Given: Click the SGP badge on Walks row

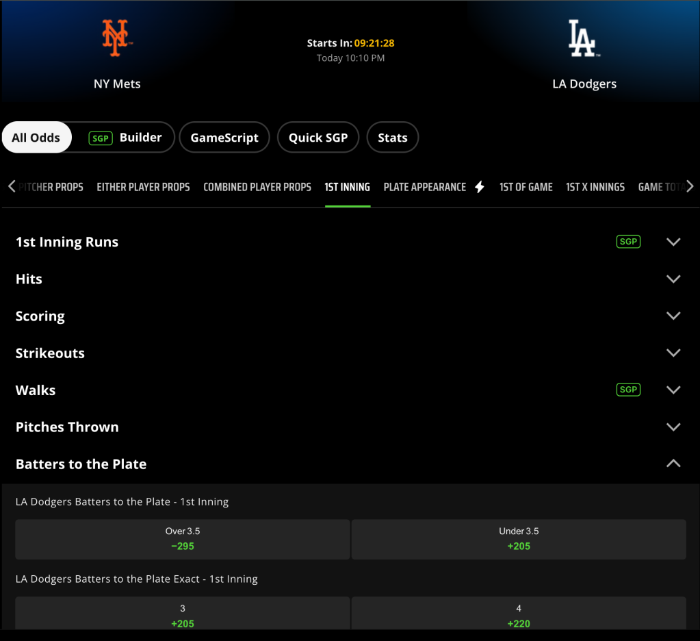Looking at the screenshot, I should [x=628, y=390].
